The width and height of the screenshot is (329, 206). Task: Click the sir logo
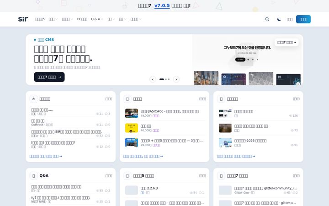point(23,19)
